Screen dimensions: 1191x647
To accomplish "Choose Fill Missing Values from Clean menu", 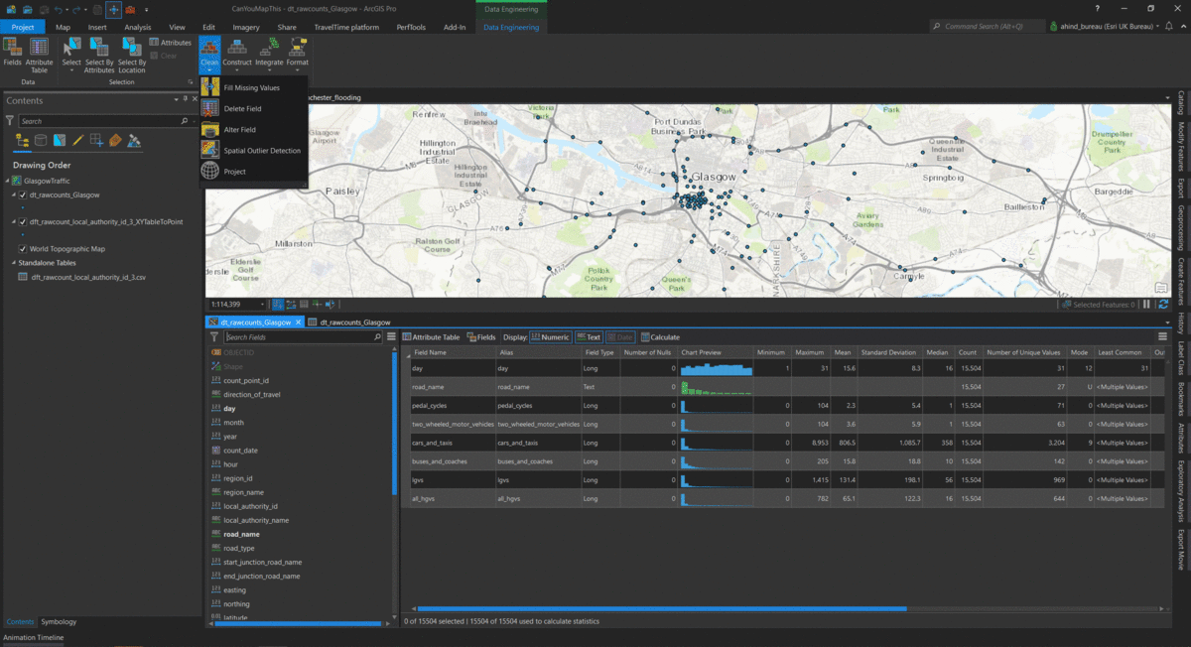I will pos(252,87).
